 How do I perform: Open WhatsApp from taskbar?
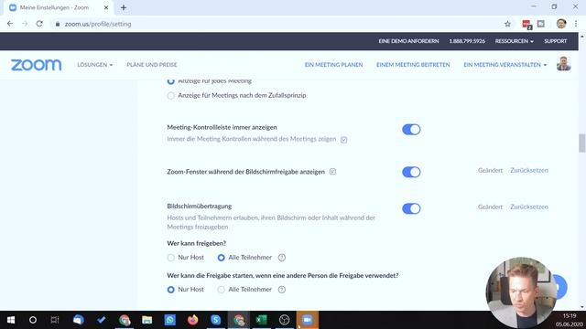(169, 320)
